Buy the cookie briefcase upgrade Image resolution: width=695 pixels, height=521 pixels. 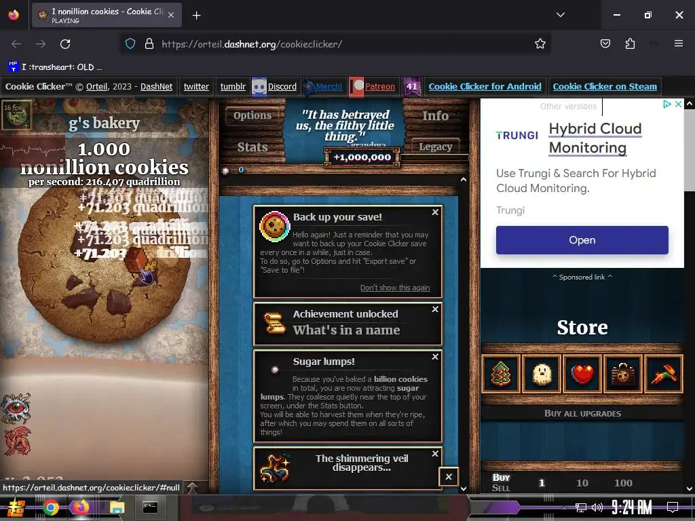(x=623, y=374)
